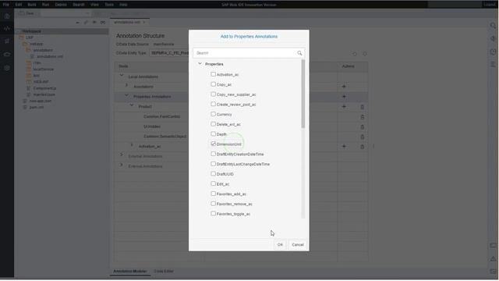Screen dimensions: 499x281
Task: Switch to the Code Editor tab
Action: (x=164, y=271)
